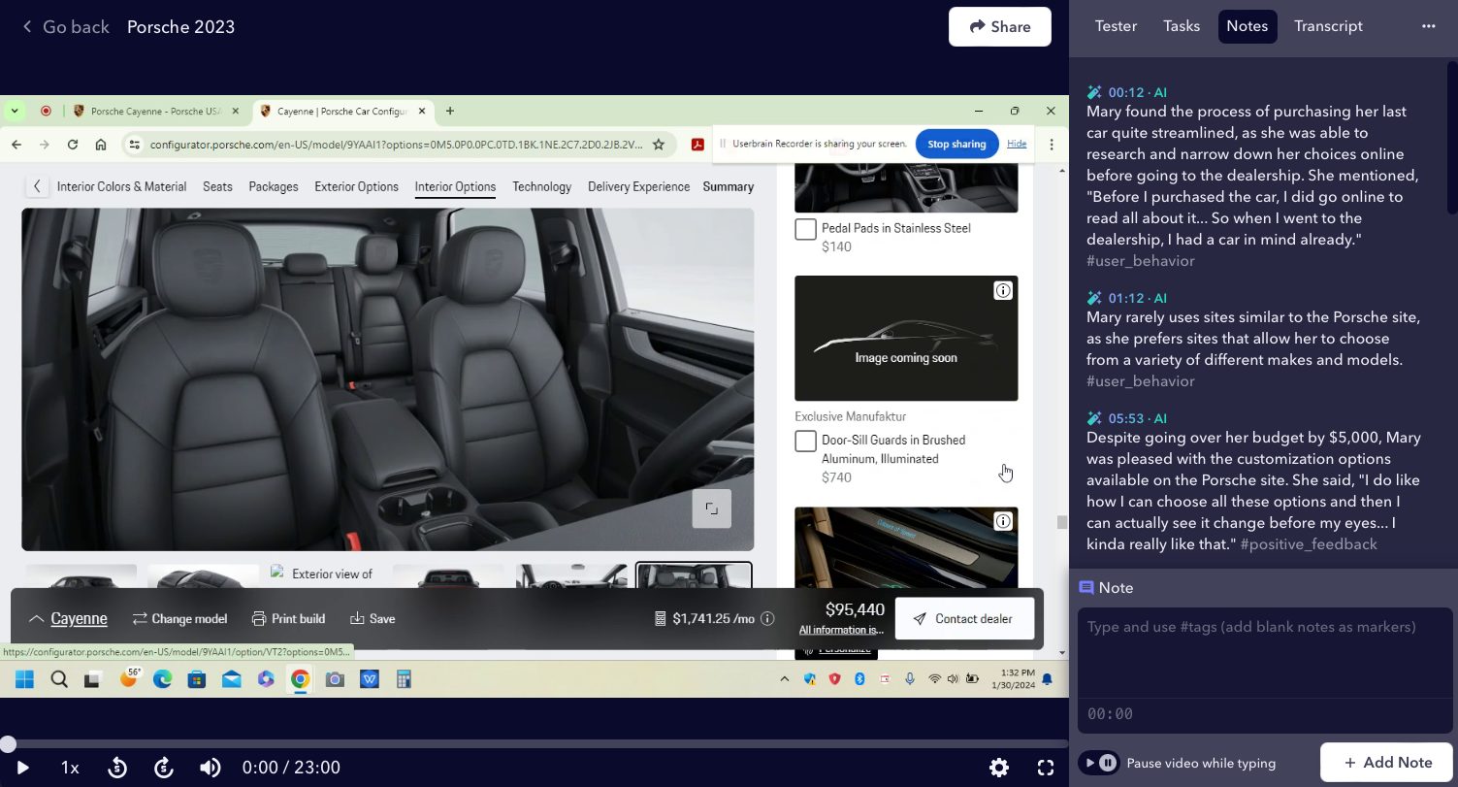Open the Delivery Experience section

[639, 186]
